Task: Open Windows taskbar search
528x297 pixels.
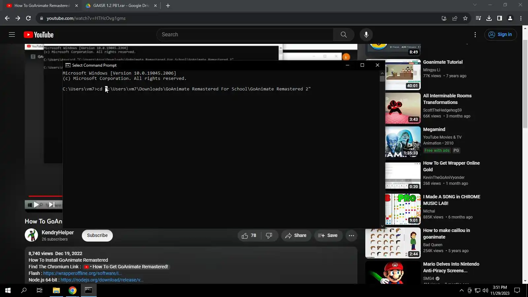Action: coord(24,290)
